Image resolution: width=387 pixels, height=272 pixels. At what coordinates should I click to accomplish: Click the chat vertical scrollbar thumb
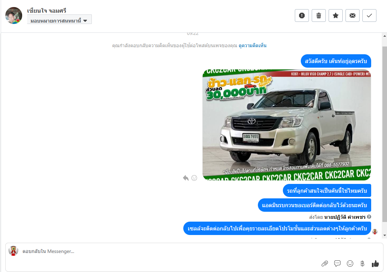[385, 134]
